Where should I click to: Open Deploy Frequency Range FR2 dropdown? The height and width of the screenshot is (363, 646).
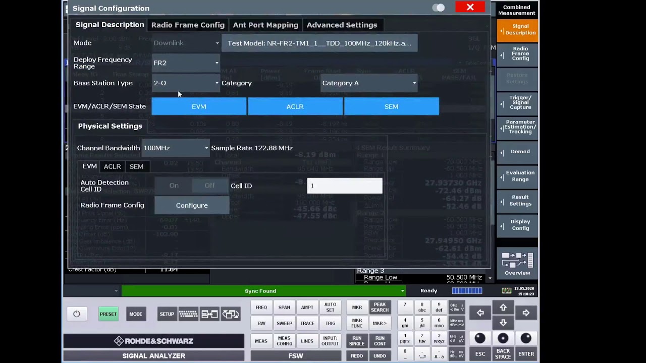coord(186,63)
